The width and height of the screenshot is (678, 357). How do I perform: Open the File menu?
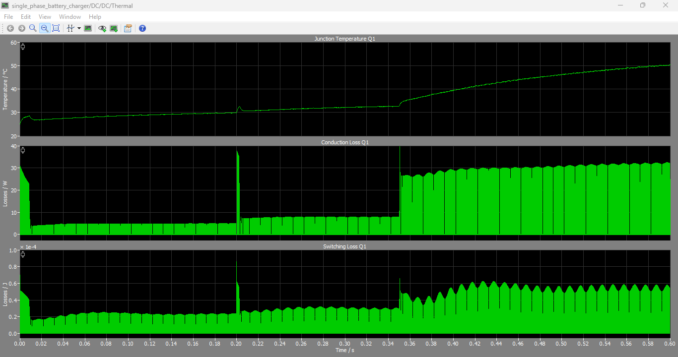point(8,17)
